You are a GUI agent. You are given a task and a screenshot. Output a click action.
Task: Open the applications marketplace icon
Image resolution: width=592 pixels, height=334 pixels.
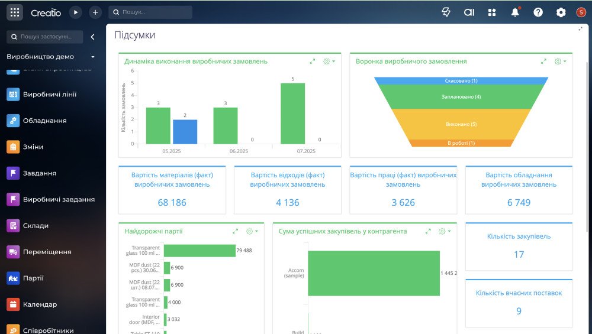492,12
